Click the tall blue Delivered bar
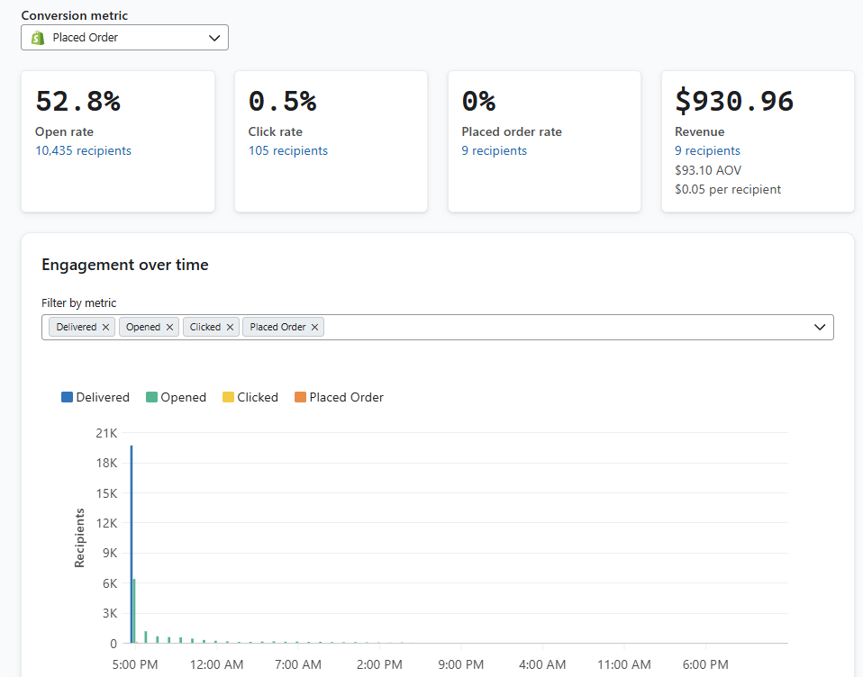 (x=132, y=545)
